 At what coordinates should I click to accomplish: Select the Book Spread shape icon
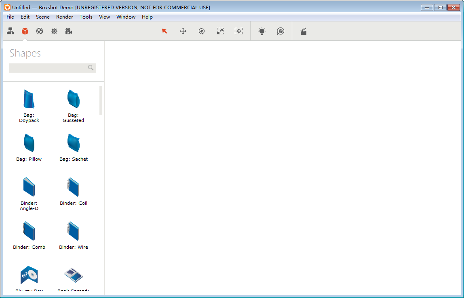pyautogui.click(x=74, y=275)
